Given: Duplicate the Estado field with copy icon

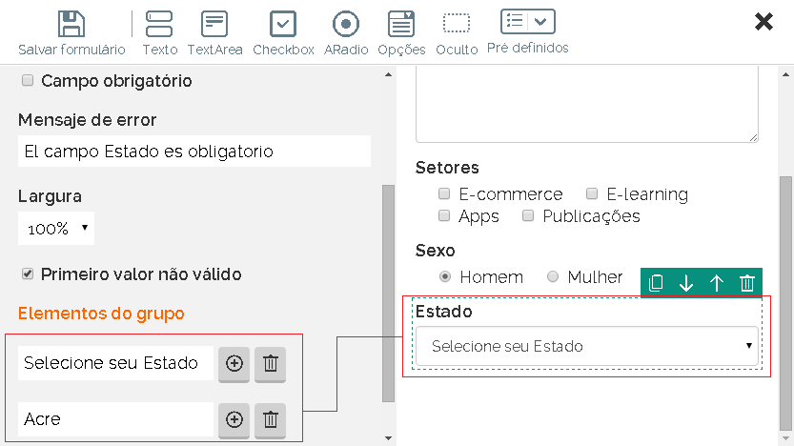Looking at the screenshot, I should [656, 282].
